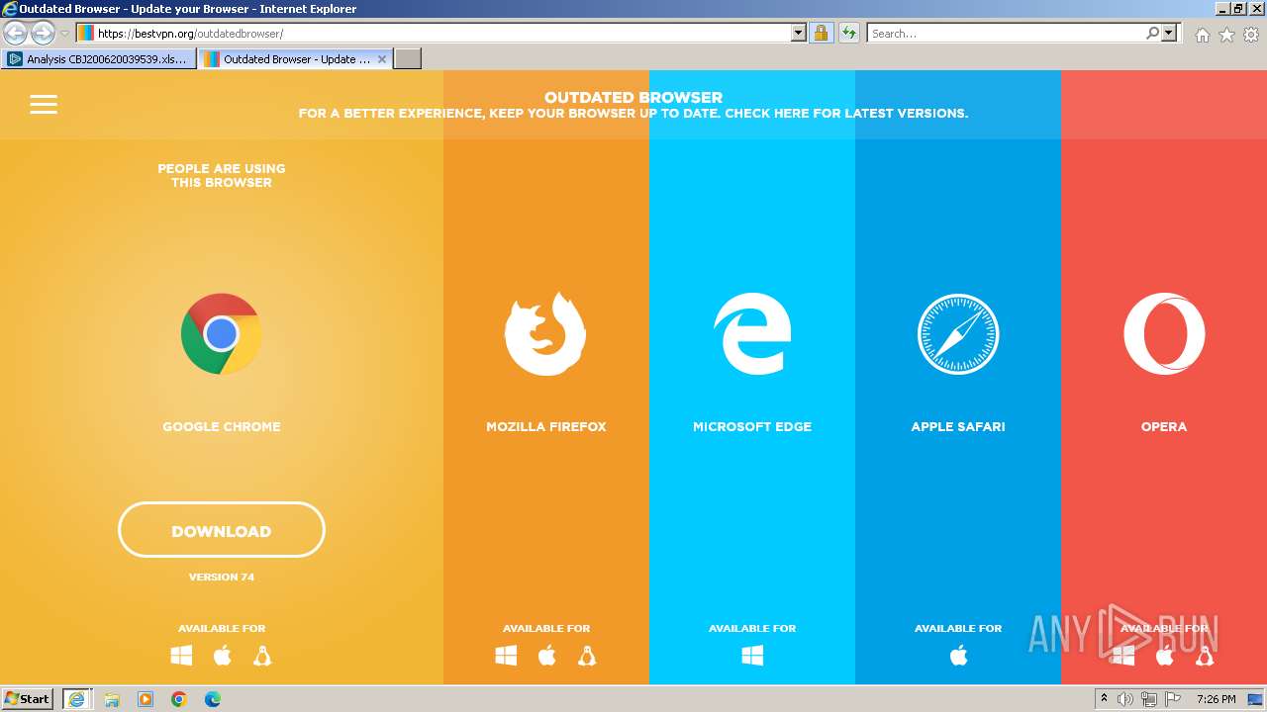
Task: Open the Tools gear icon
Action: point(1251,35)
